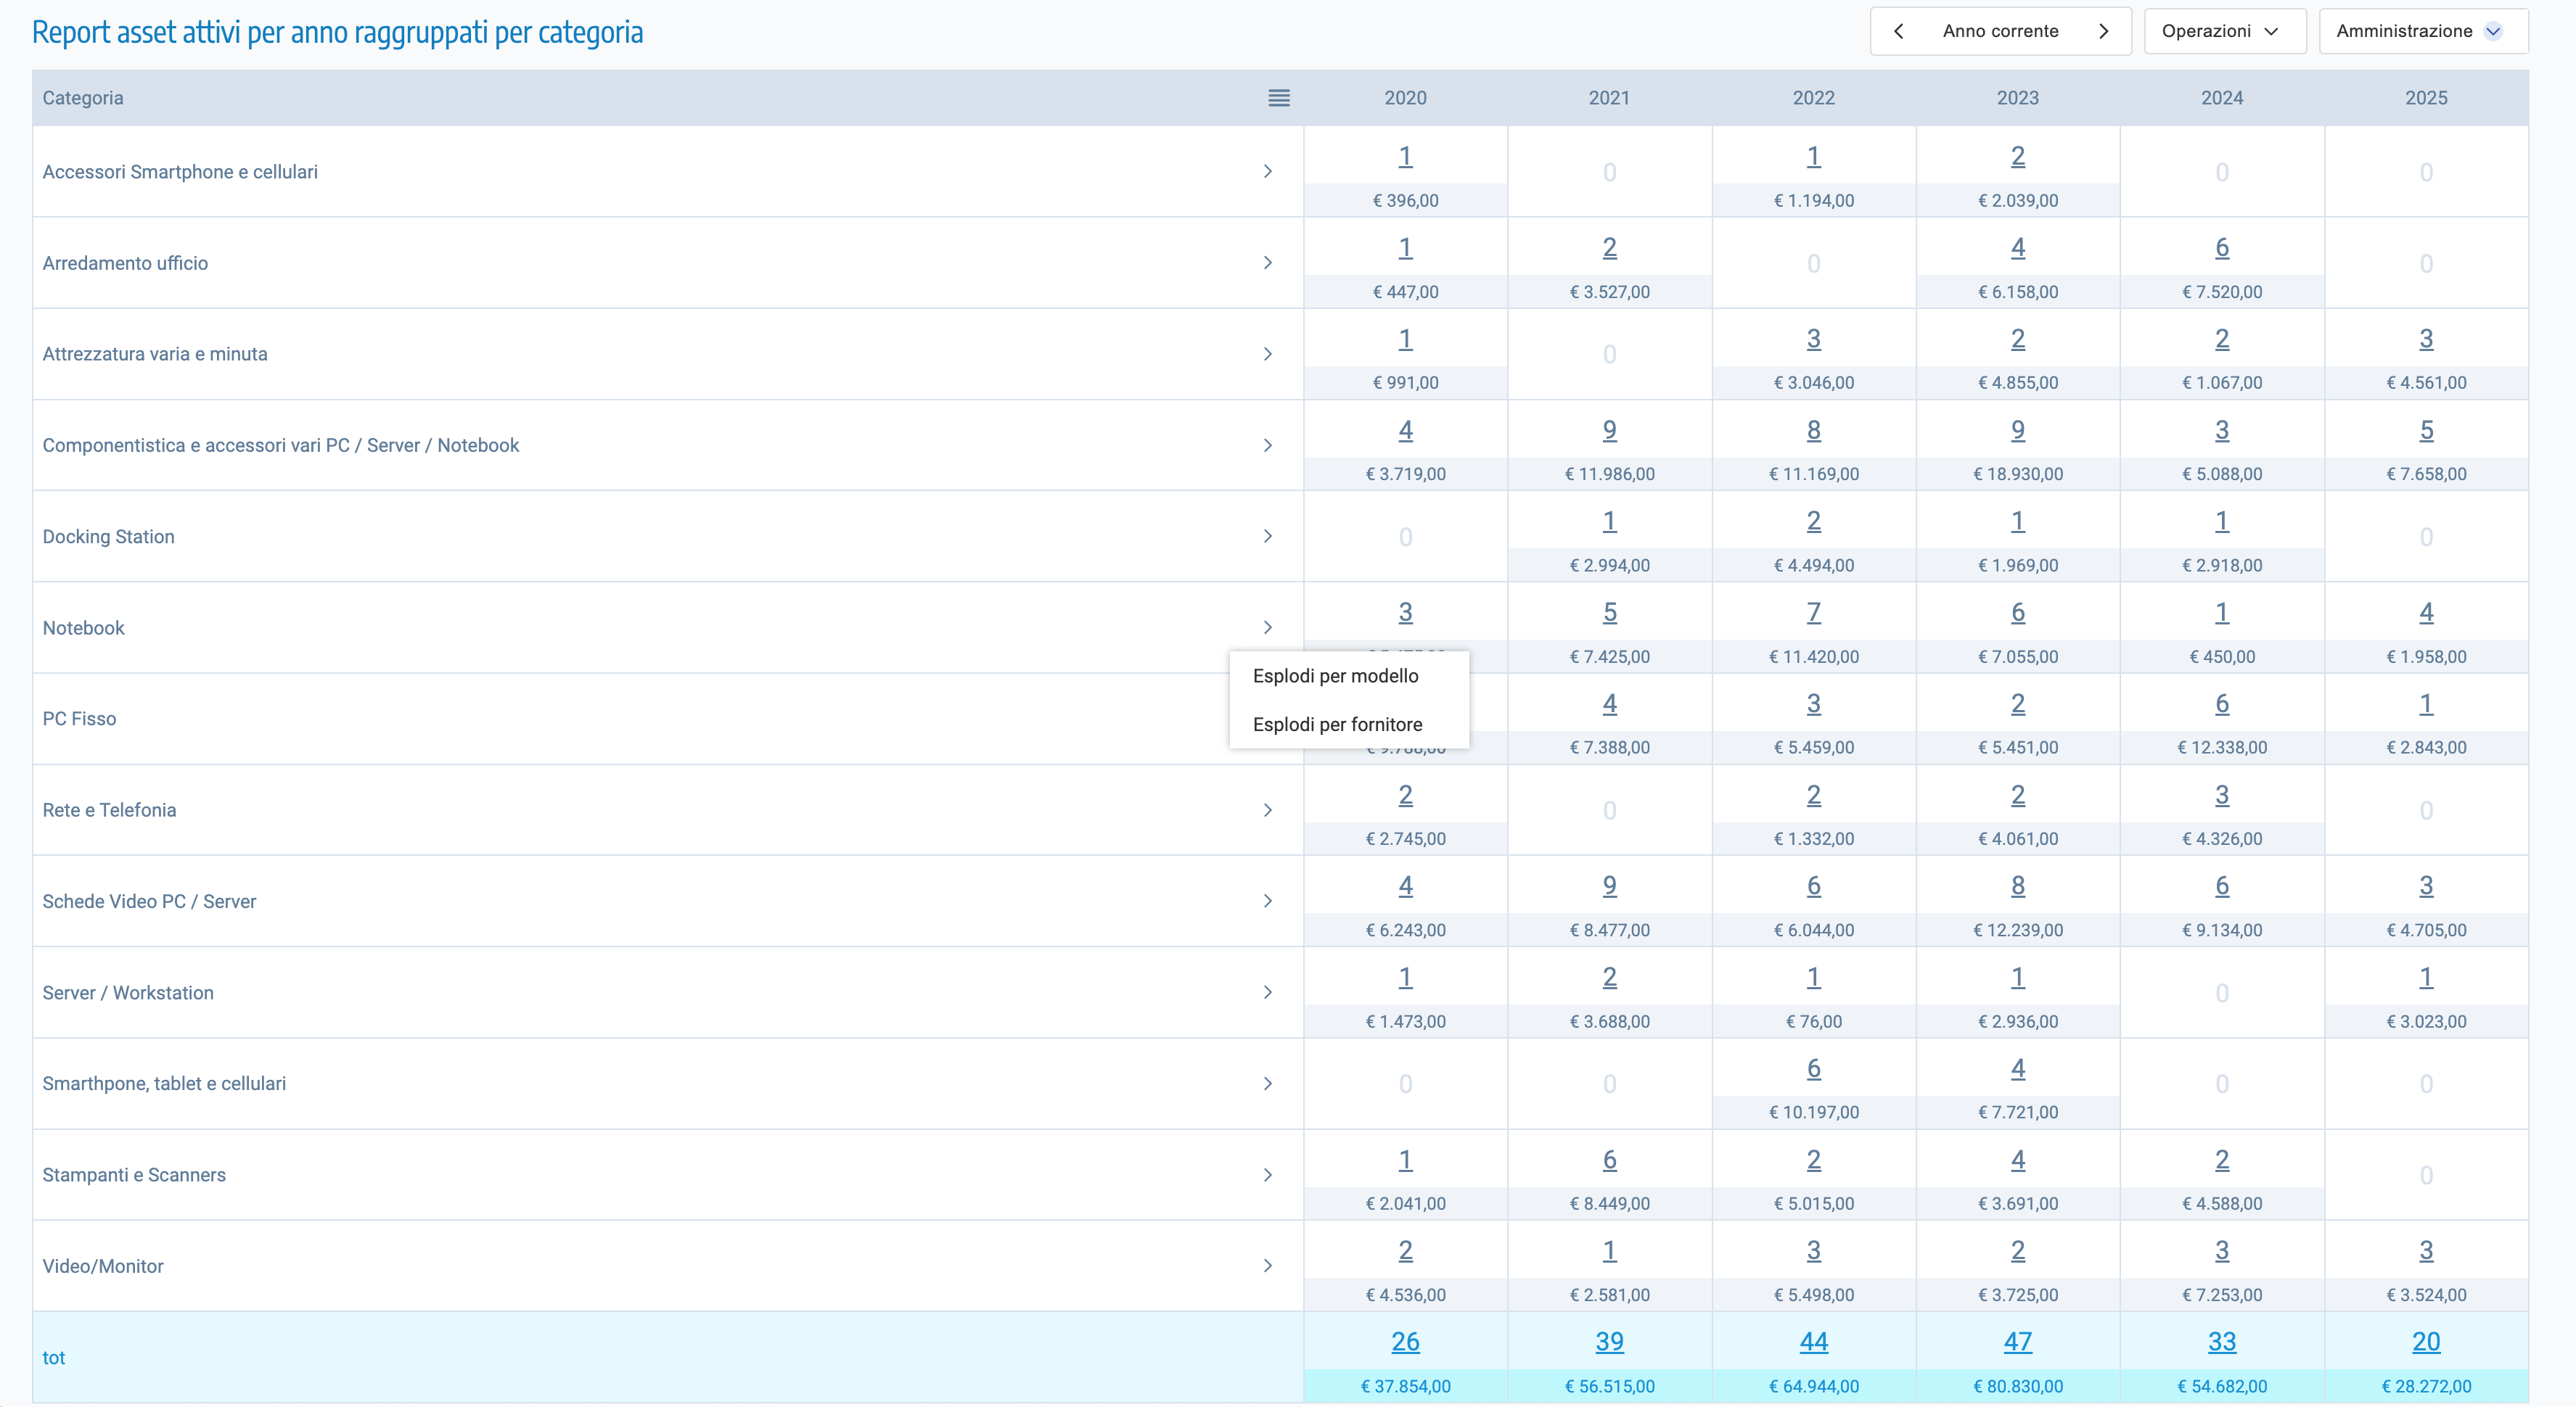
Task: Click the Notebook row chevron icon
Action: tap(1267, 627)
